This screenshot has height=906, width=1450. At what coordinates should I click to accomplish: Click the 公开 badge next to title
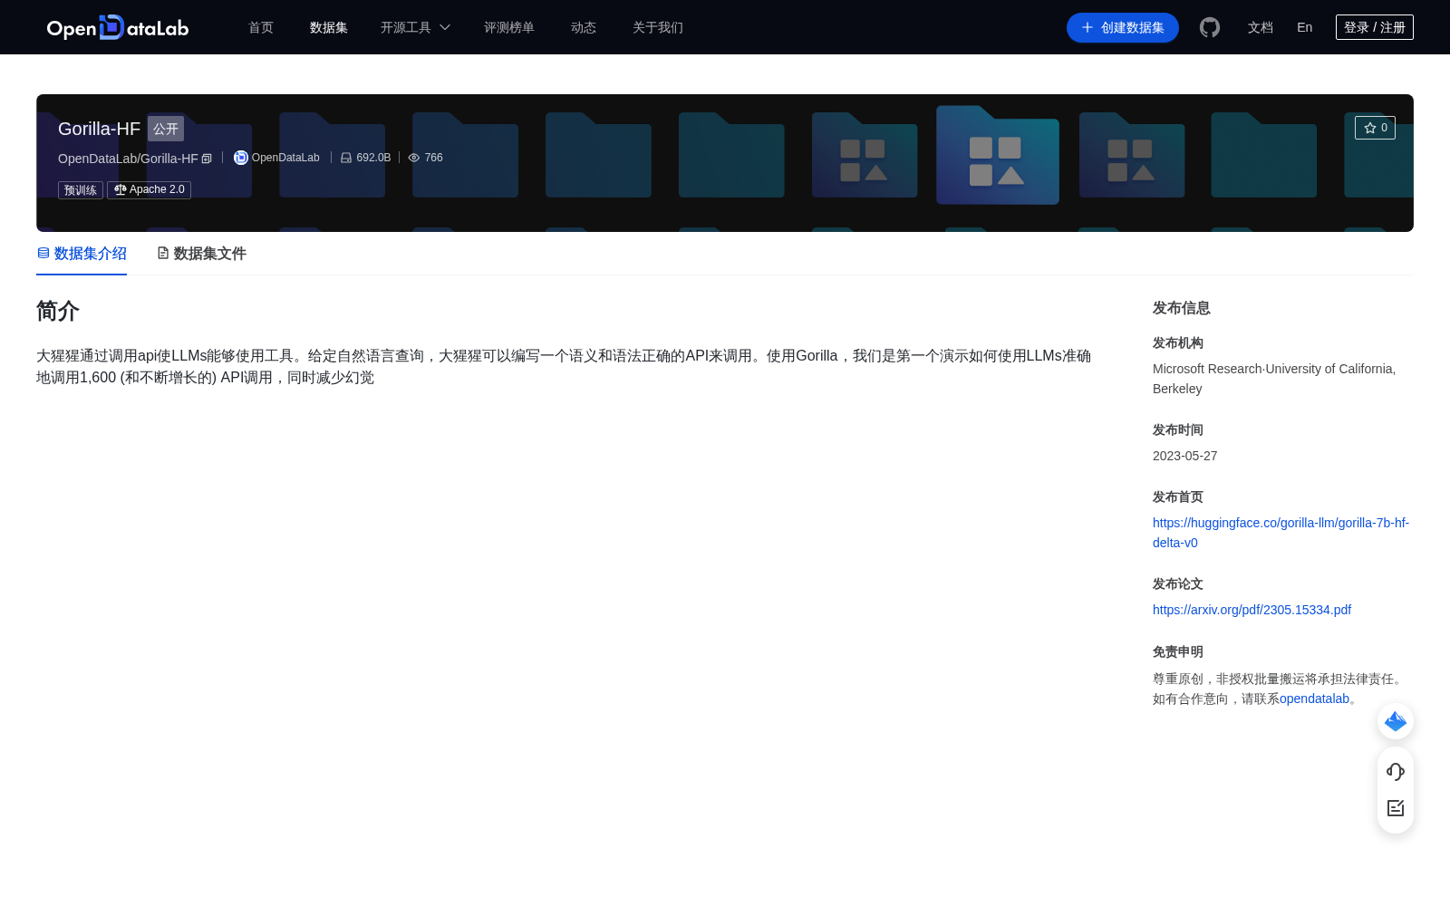[x=166, y=129]
